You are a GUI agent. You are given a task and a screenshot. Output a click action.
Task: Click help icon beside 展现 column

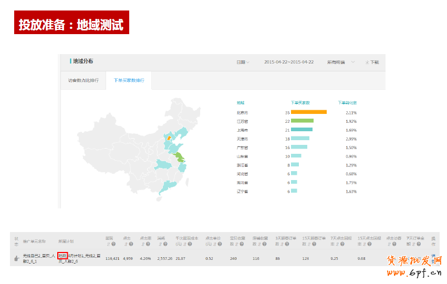click(x=113, y=244)
